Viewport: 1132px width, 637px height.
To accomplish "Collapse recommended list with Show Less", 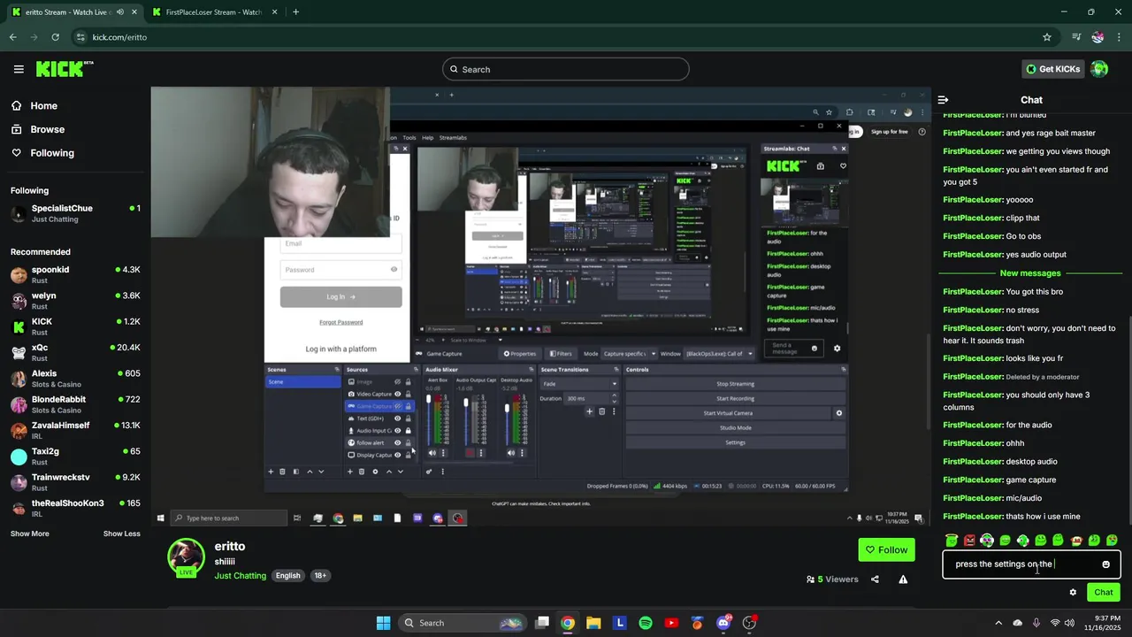I will pos(121,533).
